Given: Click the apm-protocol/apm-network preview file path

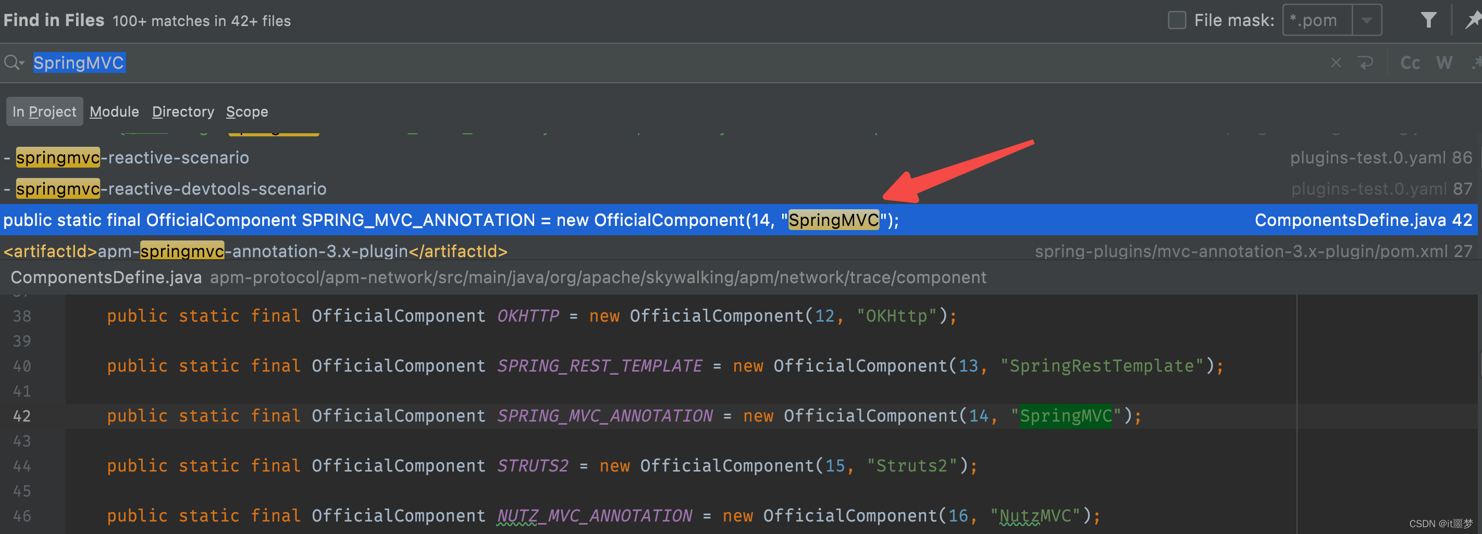Looking at the screenshot, I should coord(598,277).
